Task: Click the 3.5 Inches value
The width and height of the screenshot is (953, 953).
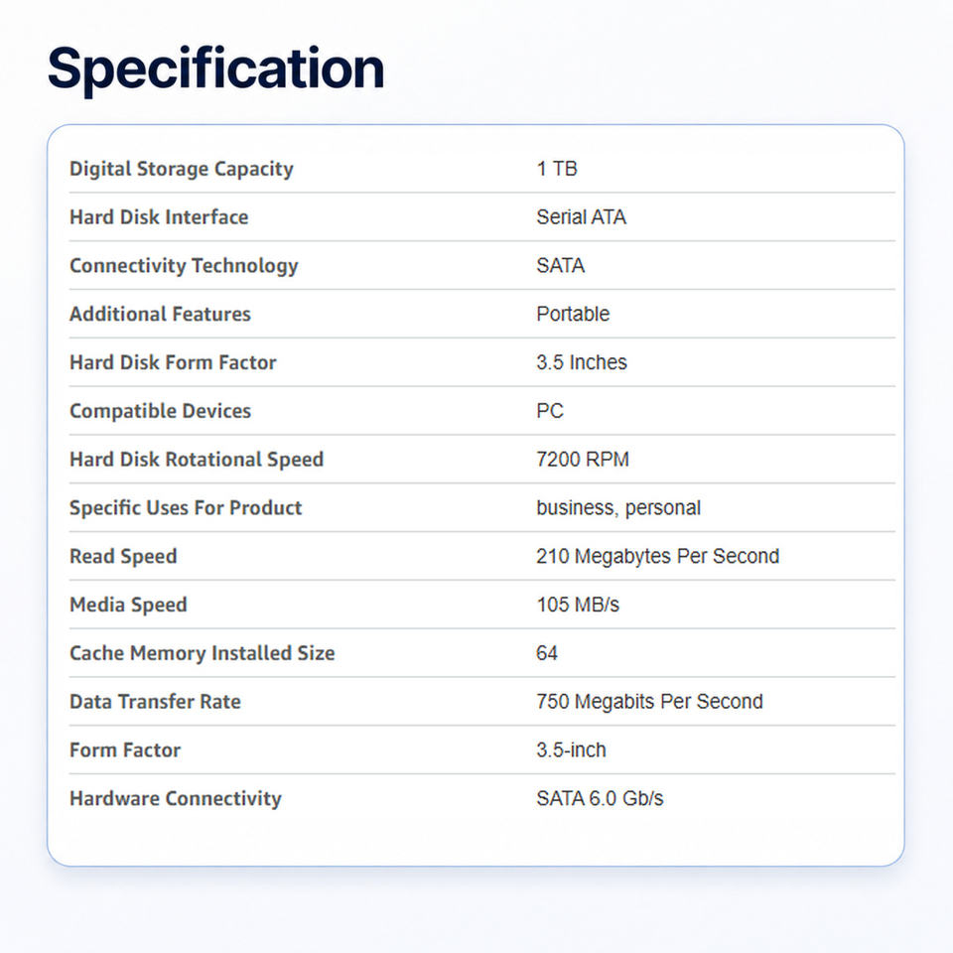Action: click(x=582, y=362)
